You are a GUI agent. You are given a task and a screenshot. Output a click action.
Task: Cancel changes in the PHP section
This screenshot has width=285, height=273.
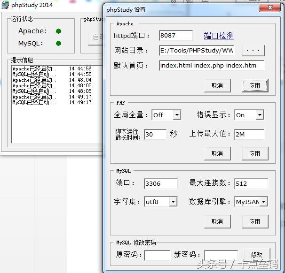pyautogui.click(x=217, y=153)
